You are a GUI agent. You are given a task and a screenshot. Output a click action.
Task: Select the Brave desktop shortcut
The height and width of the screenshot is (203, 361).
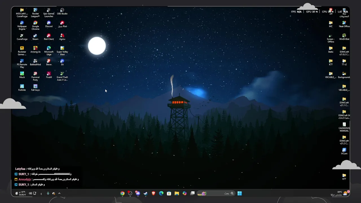[x=49, y=62]
